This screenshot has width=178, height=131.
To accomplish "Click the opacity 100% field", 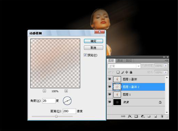I will click(159, 65).
